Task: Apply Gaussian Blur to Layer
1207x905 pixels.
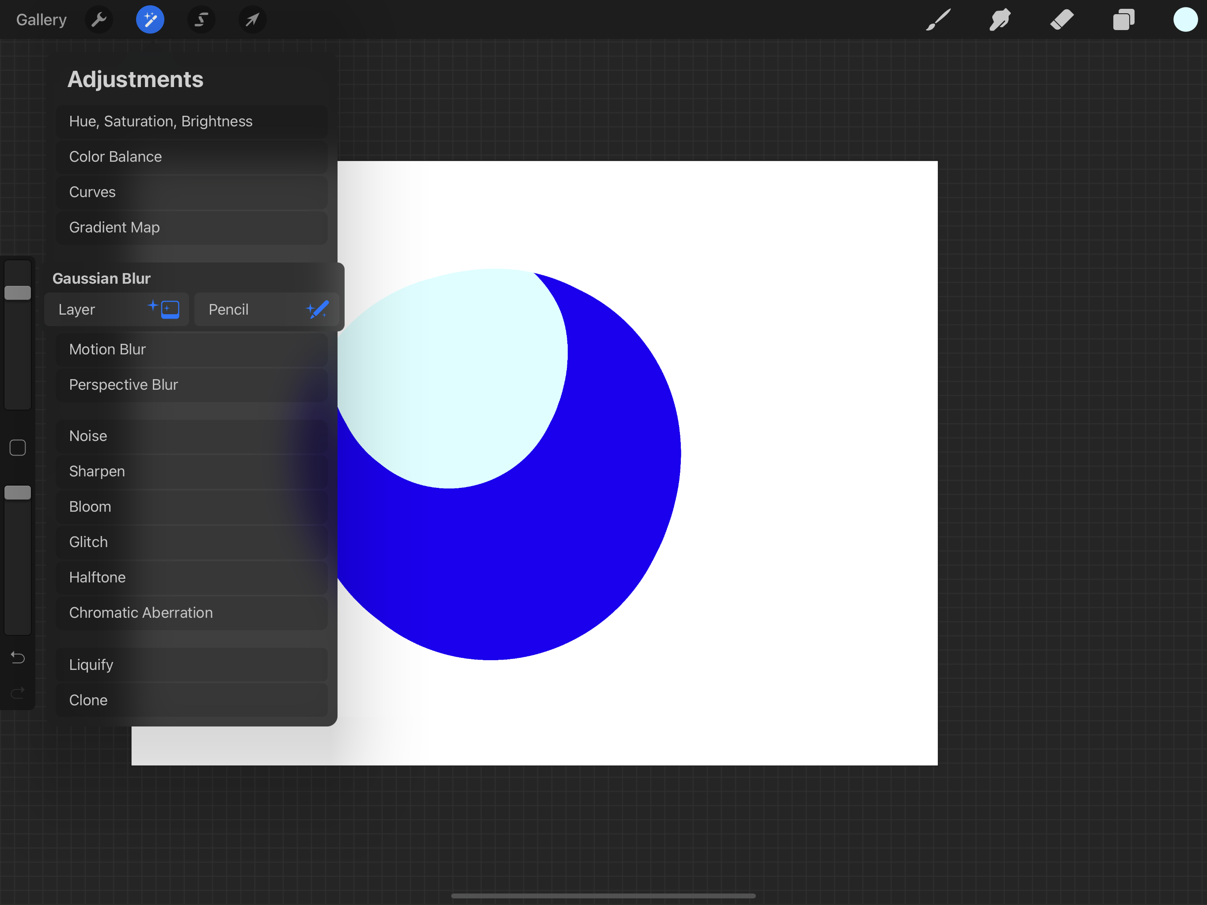Action: coord(117,309)
